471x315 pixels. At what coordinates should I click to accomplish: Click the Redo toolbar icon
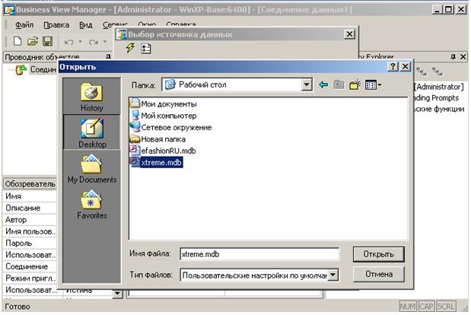pos(94,42)
